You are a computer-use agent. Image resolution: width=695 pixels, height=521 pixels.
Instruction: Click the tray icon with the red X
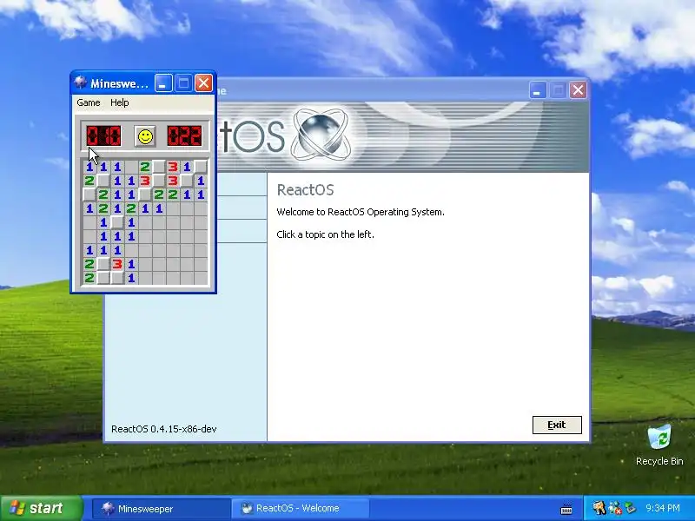pos(615,508)
